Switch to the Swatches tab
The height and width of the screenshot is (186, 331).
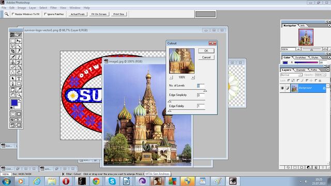tap(300, 57)
